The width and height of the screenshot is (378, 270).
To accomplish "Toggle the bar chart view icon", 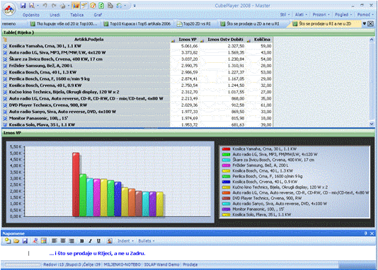I will pyautogui.click(x=76, y=6).
